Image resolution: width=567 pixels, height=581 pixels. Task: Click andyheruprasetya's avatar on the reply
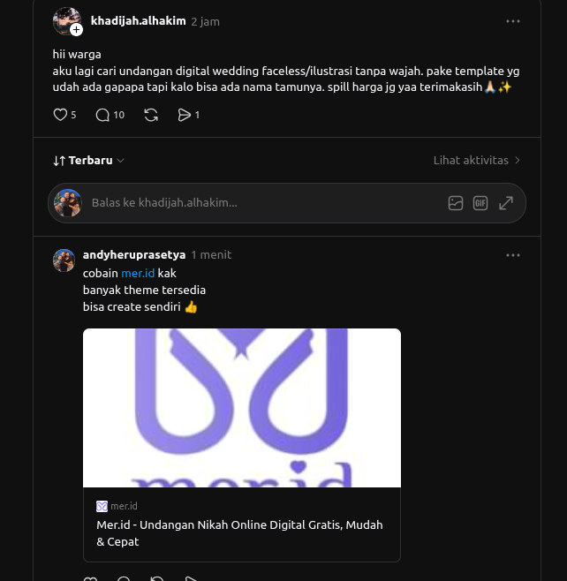(64, 260)
